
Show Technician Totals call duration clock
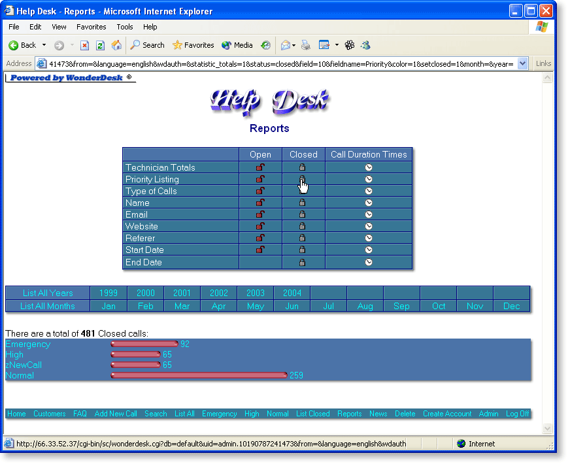(x=369, y=167)
